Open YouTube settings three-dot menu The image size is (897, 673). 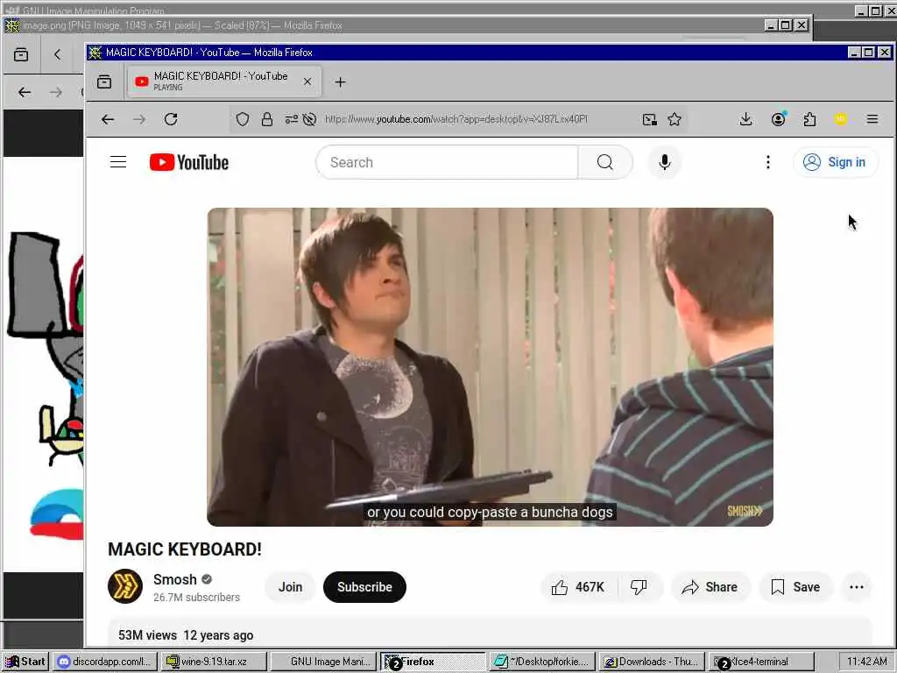coord(767,162)
